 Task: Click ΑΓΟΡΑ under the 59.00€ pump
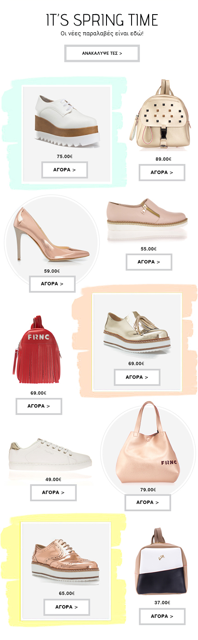click(52, 284)
